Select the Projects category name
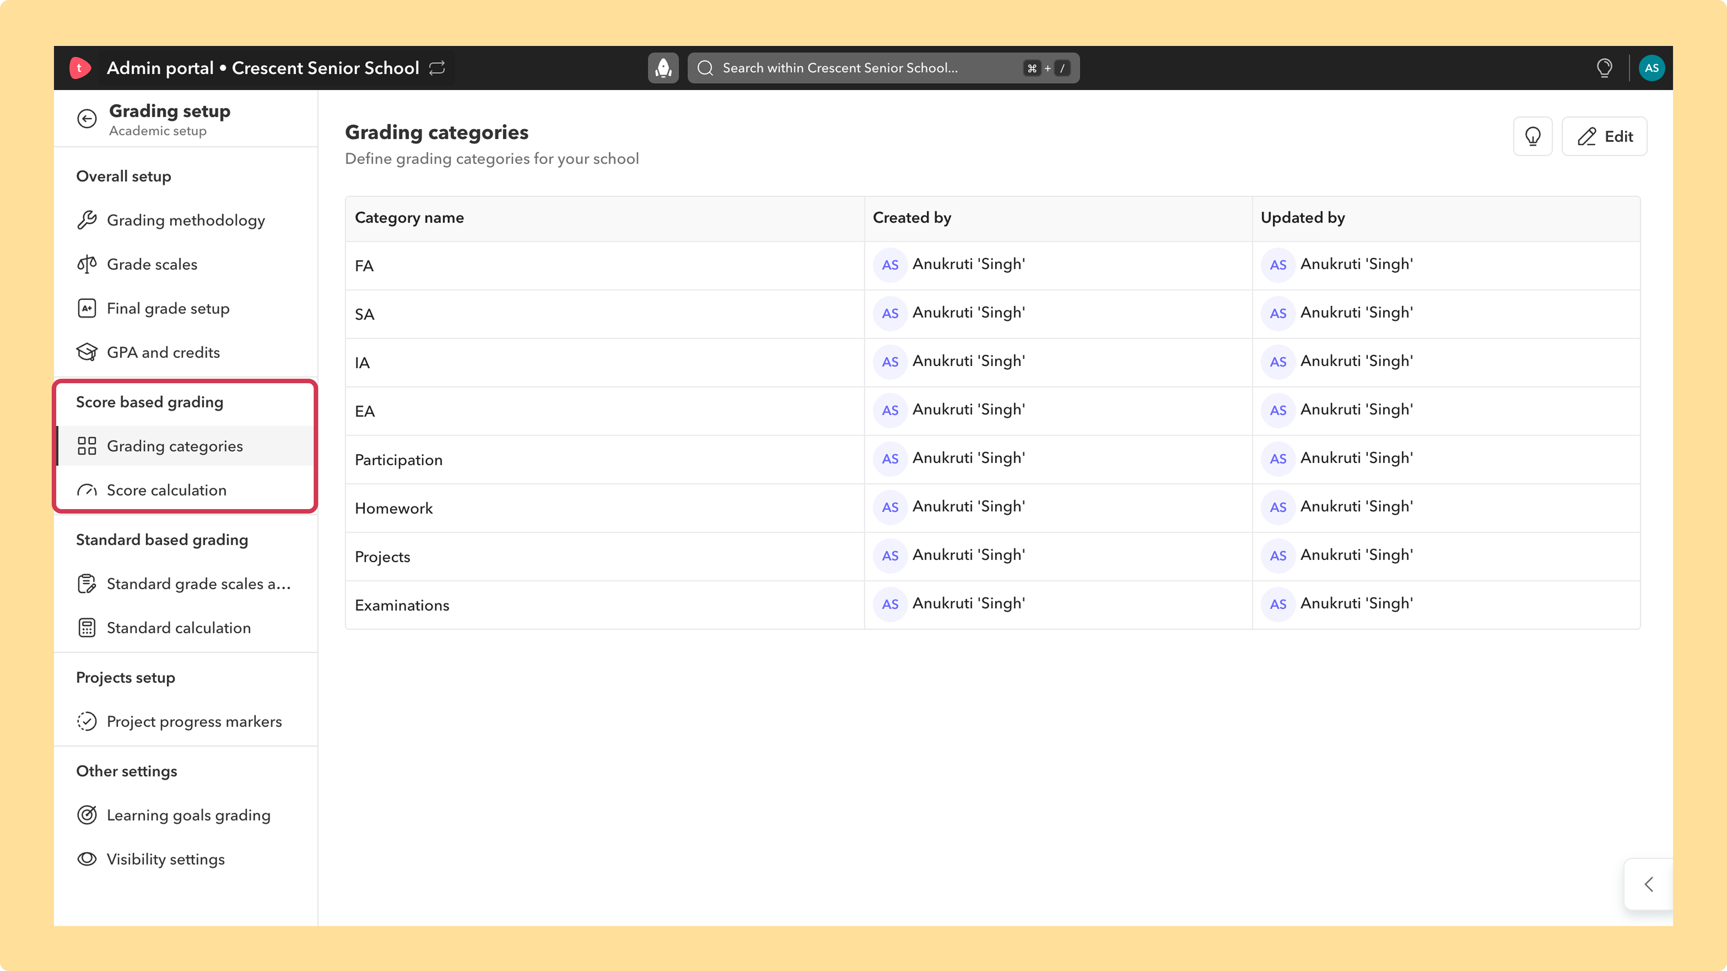The width and height of the screenshot is (1727, 971). coord(382,557)
